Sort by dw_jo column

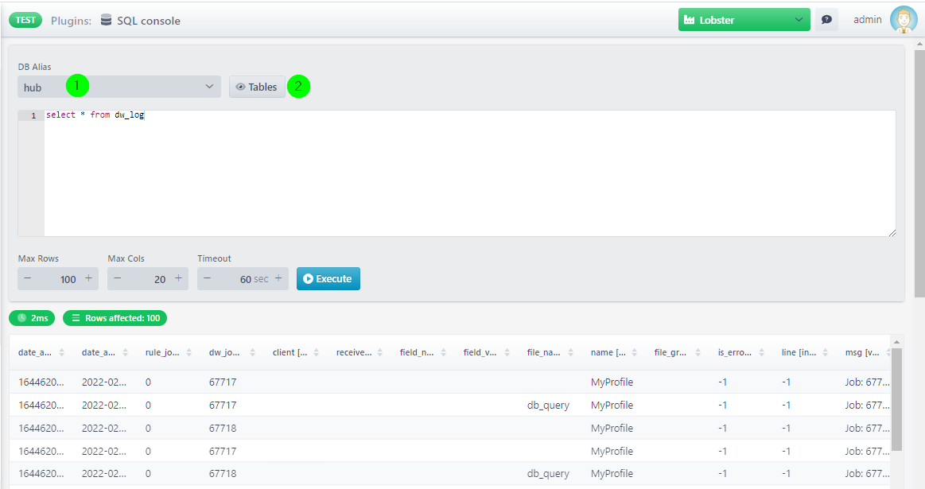click(232, 352)
